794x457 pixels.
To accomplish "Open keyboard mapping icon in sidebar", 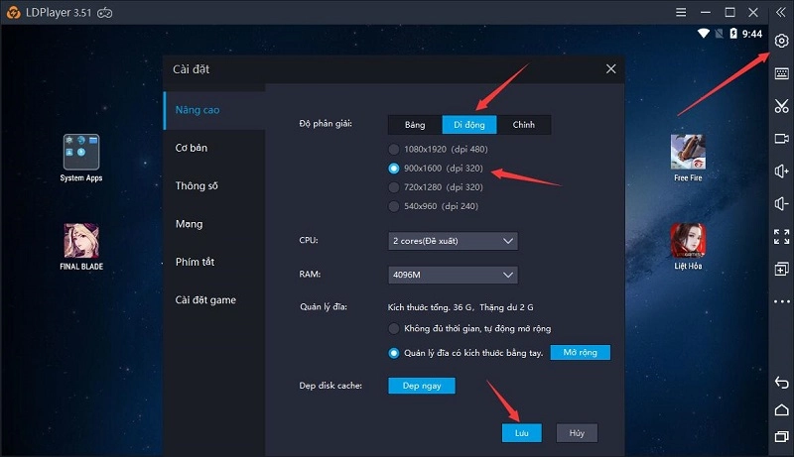I will (x=781, y=73).
